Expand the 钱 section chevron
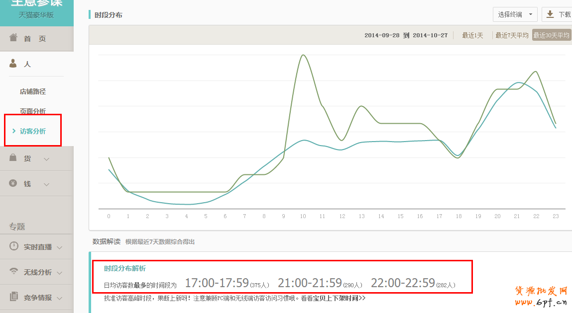Image resolution: width=572 pixels, height=313 pixels. (x=47, y=184)
